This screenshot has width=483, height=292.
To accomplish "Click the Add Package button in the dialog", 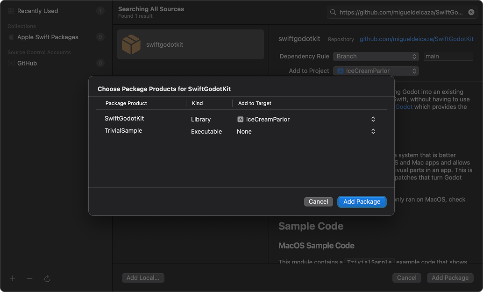I will click(362, 202).
